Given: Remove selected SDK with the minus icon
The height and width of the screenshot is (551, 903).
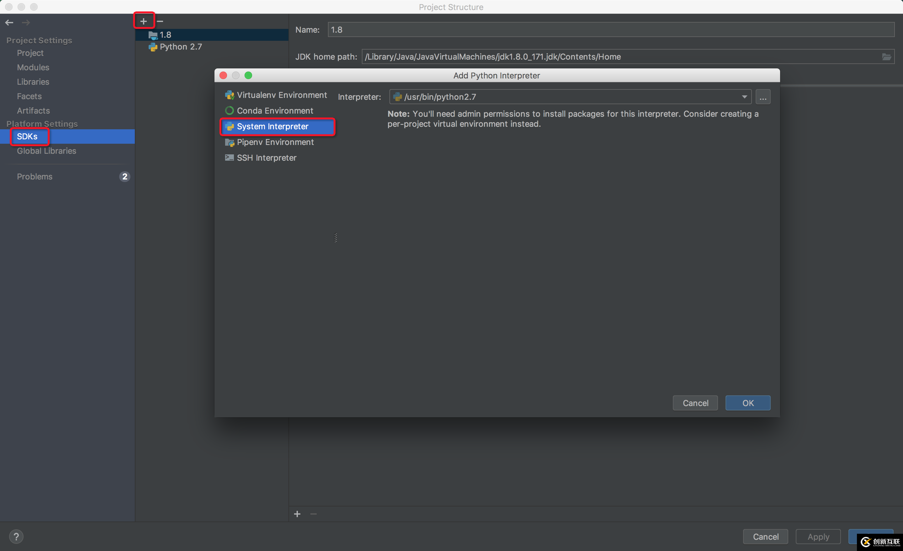Looking at the screenshot, I should [x=160, y=21].
